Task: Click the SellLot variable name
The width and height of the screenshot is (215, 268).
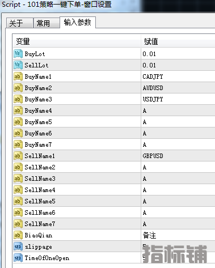Action: [36, 65]
